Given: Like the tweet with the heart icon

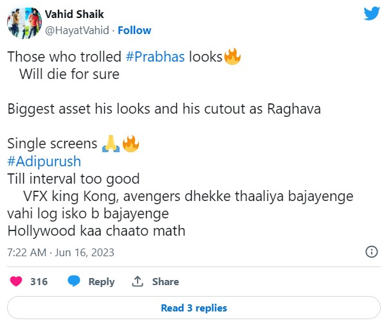Looking at the screenshot, I should pyautogui.click(x=17, y=281).
